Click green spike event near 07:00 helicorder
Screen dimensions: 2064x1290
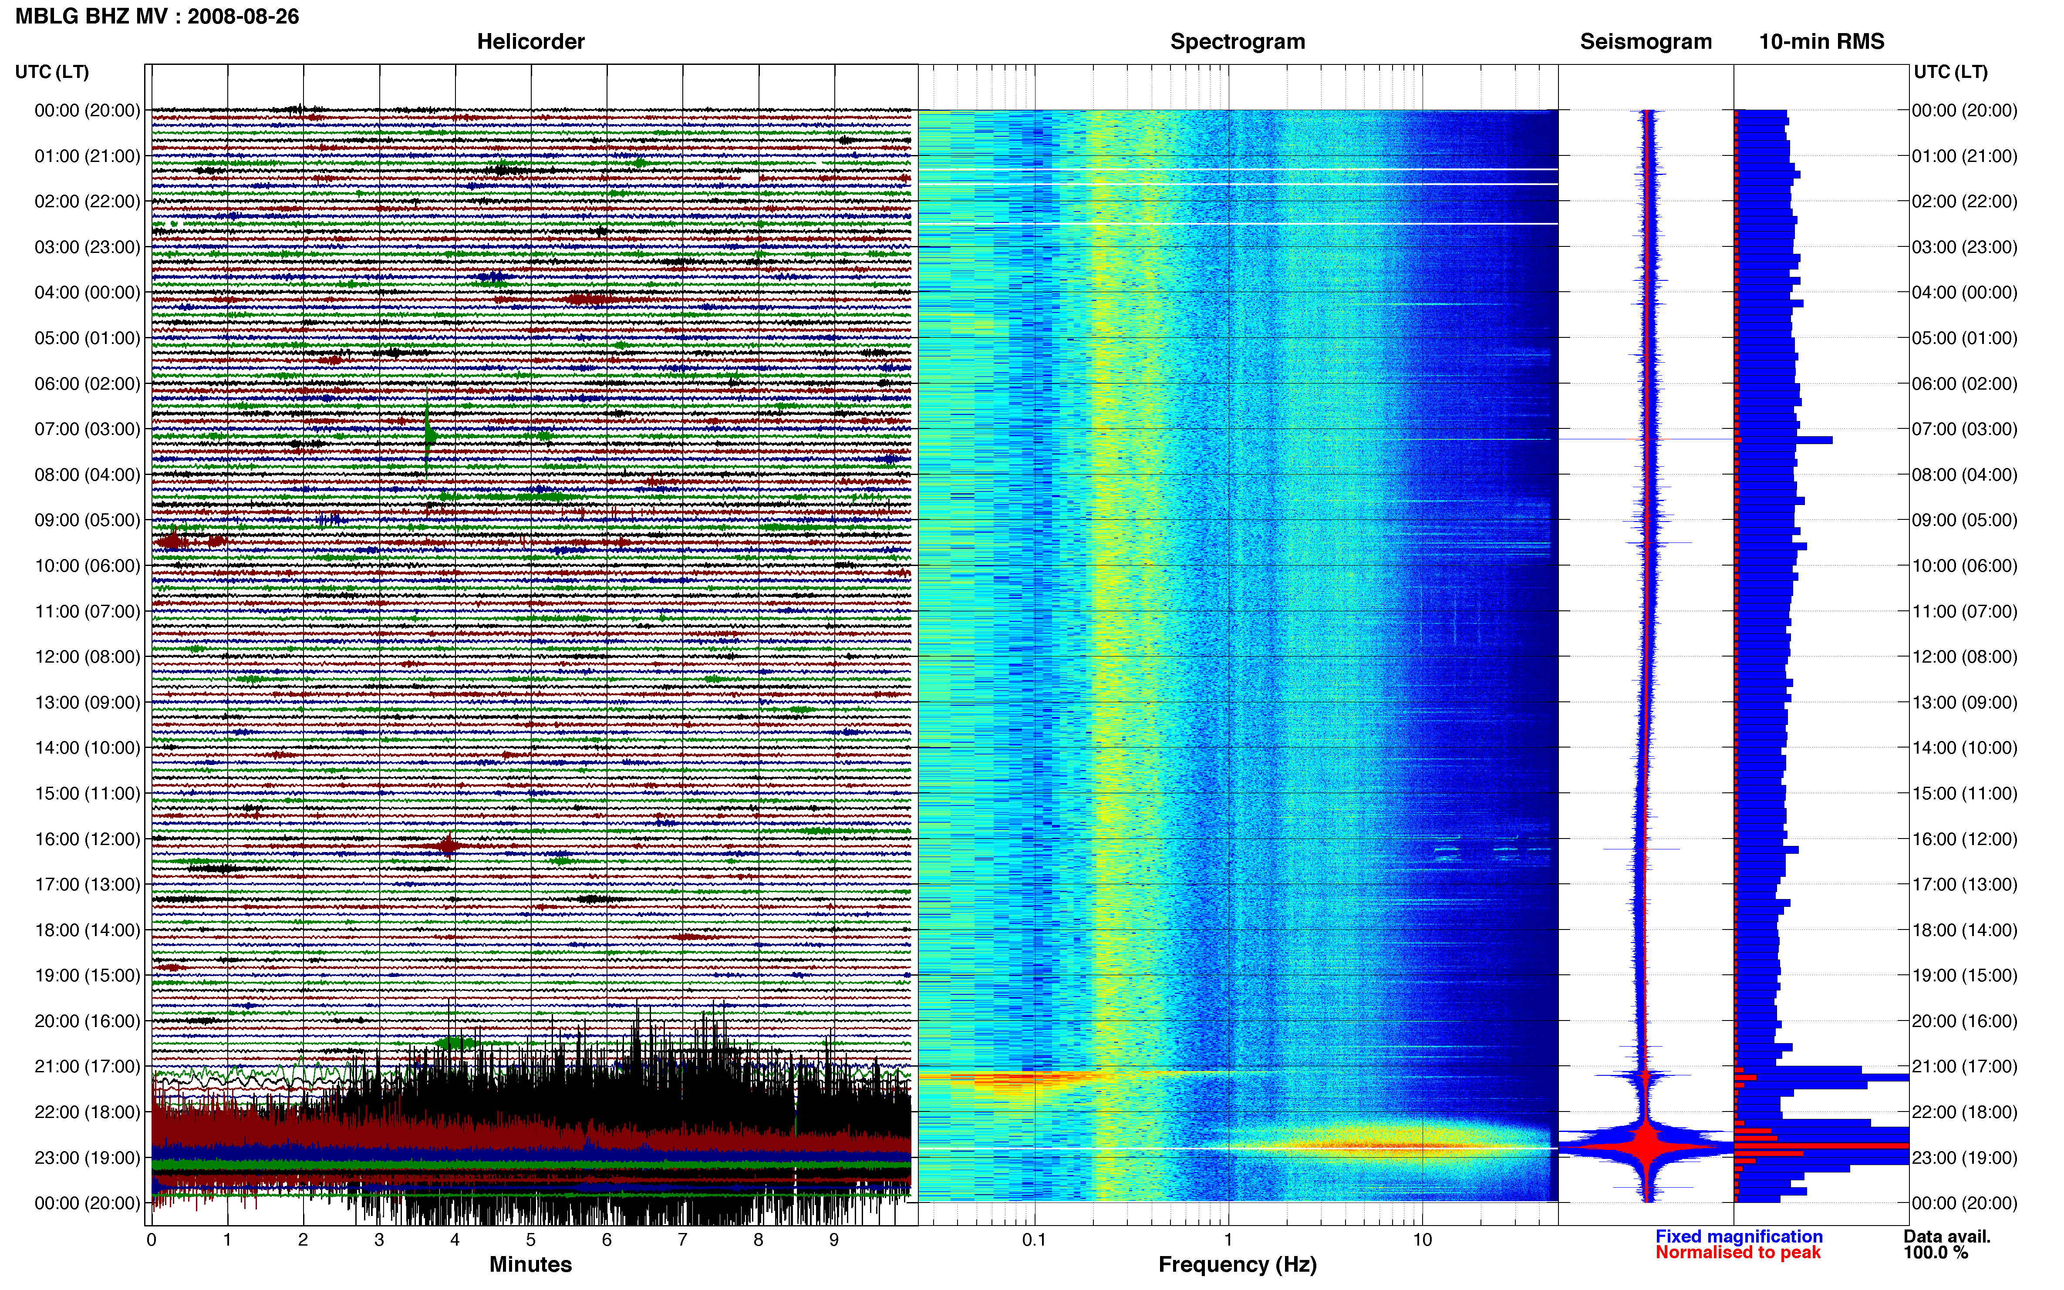click(428, 435)
